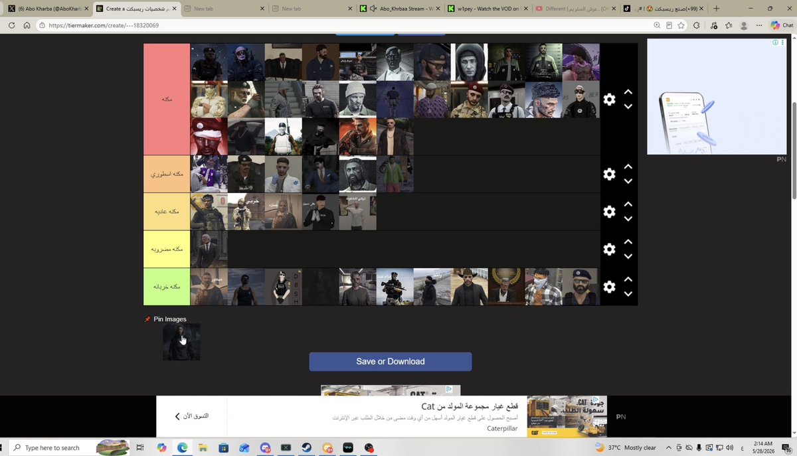Screen dimensions: 797x456
Task: Click the Save or Download button
Action: click(x=391, y=362)
